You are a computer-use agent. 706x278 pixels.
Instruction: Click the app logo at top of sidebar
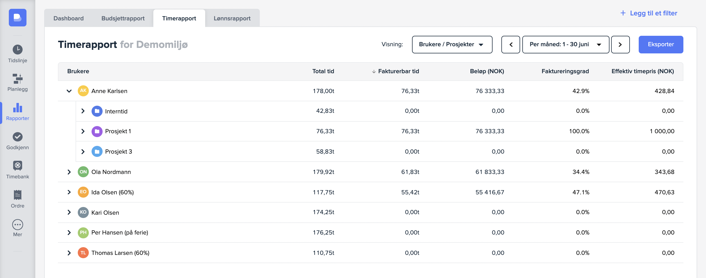click(17, 18)
